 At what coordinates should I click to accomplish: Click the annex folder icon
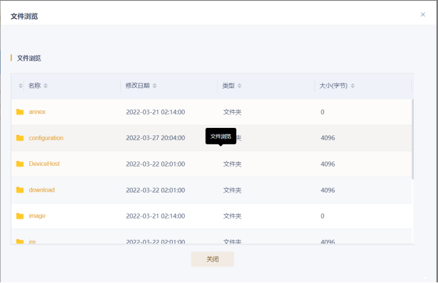[x=20, y=112]
